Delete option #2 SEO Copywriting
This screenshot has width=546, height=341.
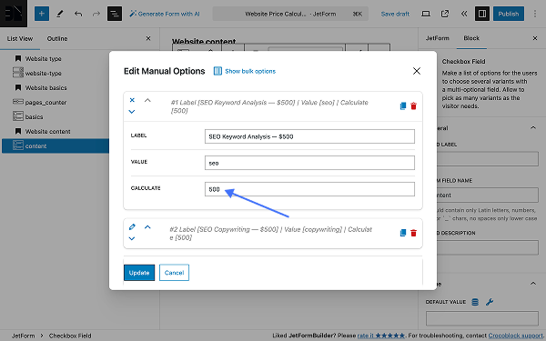413,233
